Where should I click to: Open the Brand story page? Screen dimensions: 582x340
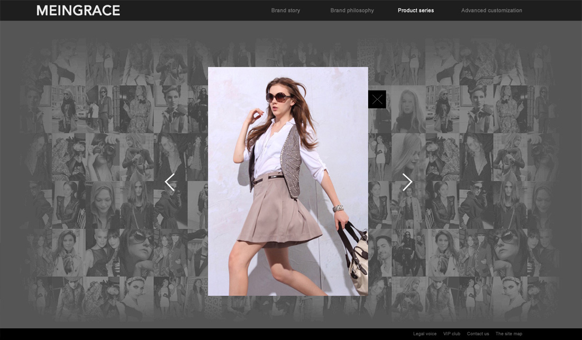tap(286, 11)
